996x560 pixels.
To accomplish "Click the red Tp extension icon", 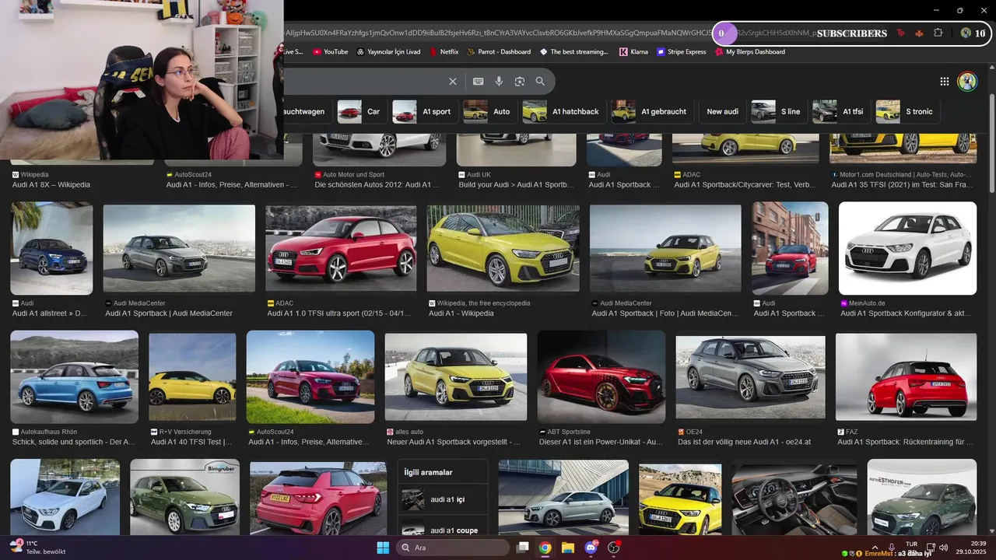I will click(x=901, y=33).
